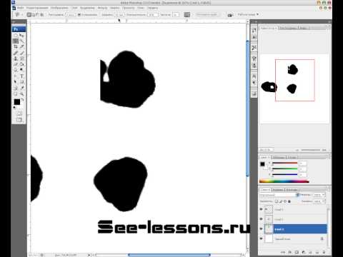Open the status bar info arrow
The width and height of the screenshot is (343, 257).
tap(89, 255)
